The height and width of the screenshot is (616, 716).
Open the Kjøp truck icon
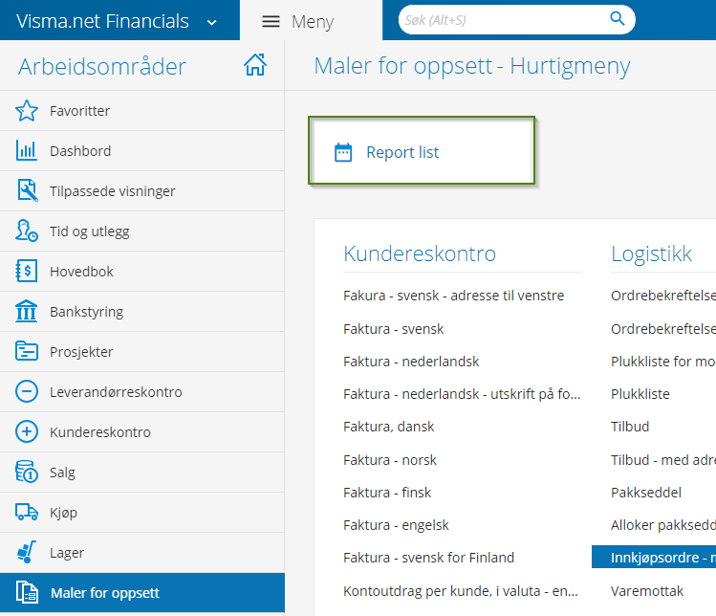tap(27, 513)
